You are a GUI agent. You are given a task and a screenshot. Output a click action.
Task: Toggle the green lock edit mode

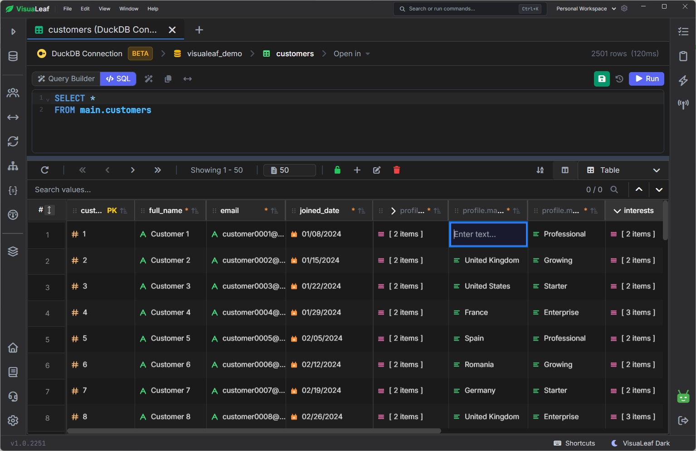pos(337,170)
